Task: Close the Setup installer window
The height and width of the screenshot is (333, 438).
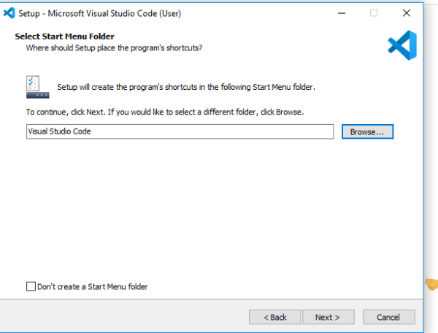Action: (407, 13)
